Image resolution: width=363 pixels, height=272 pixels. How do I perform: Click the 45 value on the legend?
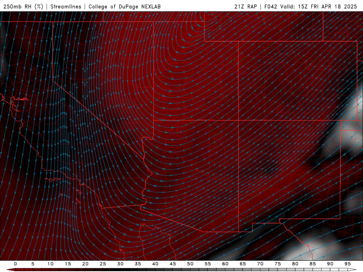[x=173, y=264]
